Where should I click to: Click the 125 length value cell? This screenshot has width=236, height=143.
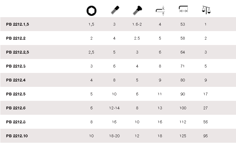pyautogui.click(x=183, y=136)
